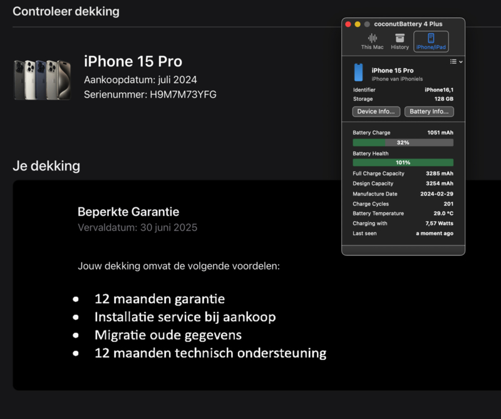Click the Storage 128 GB value
This screenshot has width=501, height=419.
[444, 99]
